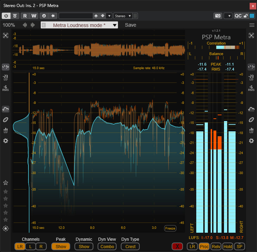The width and height of the screenshot is (257, 252).
Task: Select the left-side -23 LU scale icon
Action: coord(6,78)
